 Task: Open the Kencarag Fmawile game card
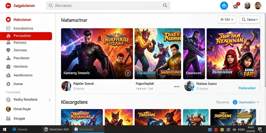(97, 54)
